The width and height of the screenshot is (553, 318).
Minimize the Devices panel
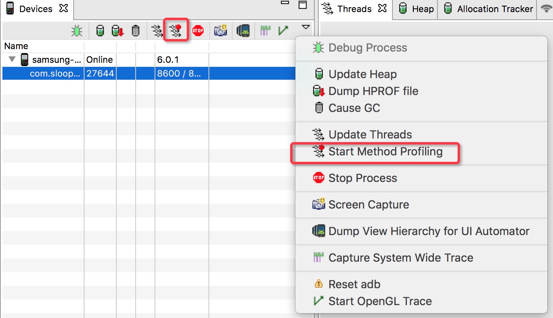[285, 3]
